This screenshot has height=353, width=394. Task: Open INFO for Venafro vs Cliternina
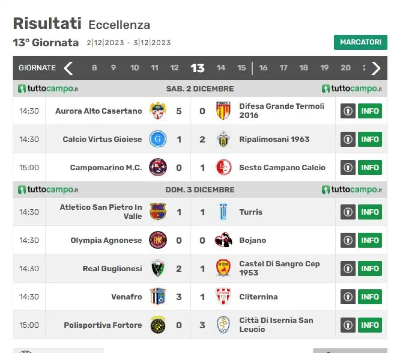[x=370, y=297]
